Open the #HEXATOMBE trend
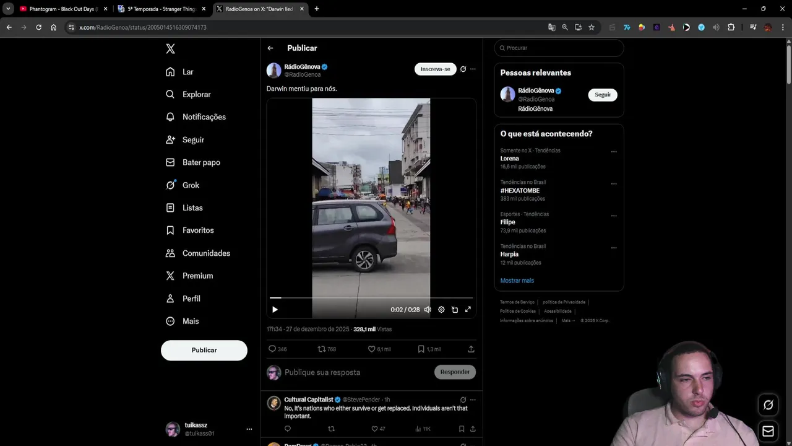This screenshot has width=792, height=446. 520,191
